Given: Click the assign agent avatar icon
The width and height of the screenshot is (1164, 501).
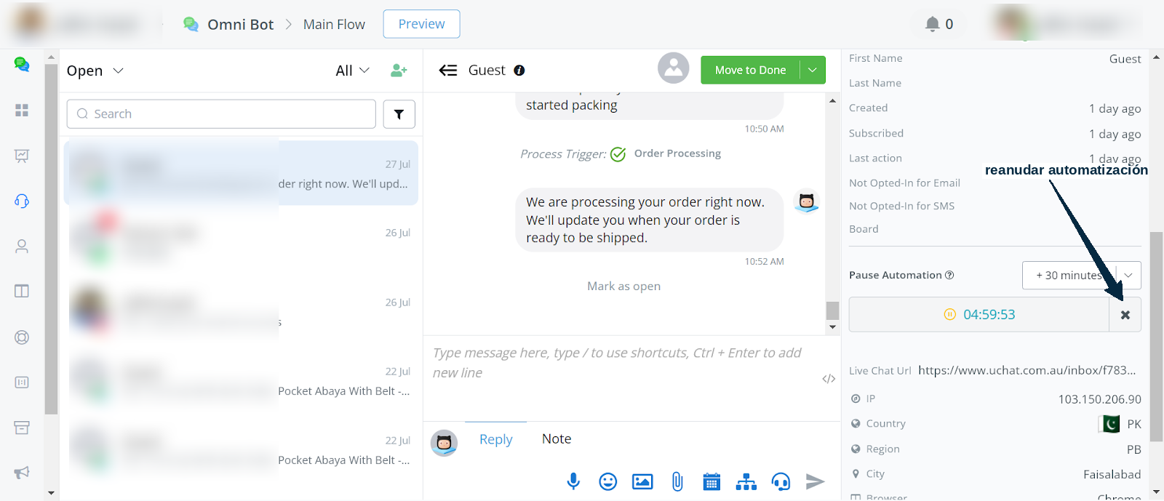Looking at the screenshot, I should 674,68.
